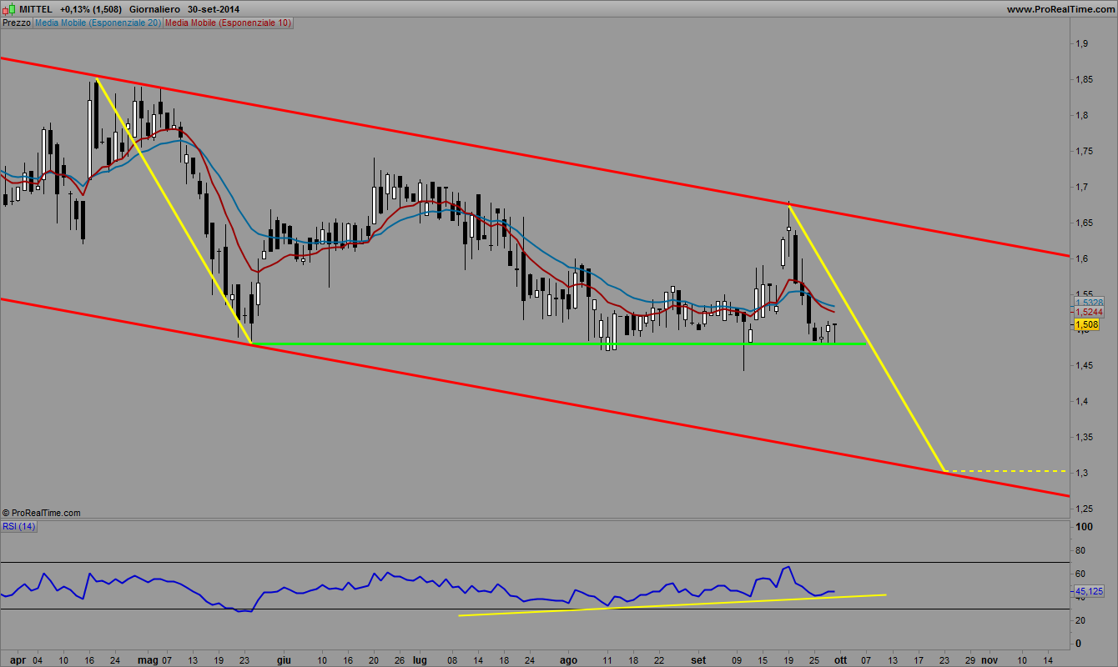This screenshot has width=1118, height=667.
Task: Click the red 1,5244 EMA 10 value tag
Action: [1089, 312]
